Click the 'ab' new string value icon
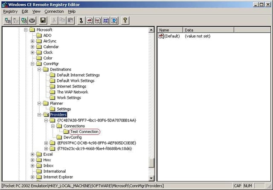Viewport: 273px width, 190px height. (x=90, y=20)
